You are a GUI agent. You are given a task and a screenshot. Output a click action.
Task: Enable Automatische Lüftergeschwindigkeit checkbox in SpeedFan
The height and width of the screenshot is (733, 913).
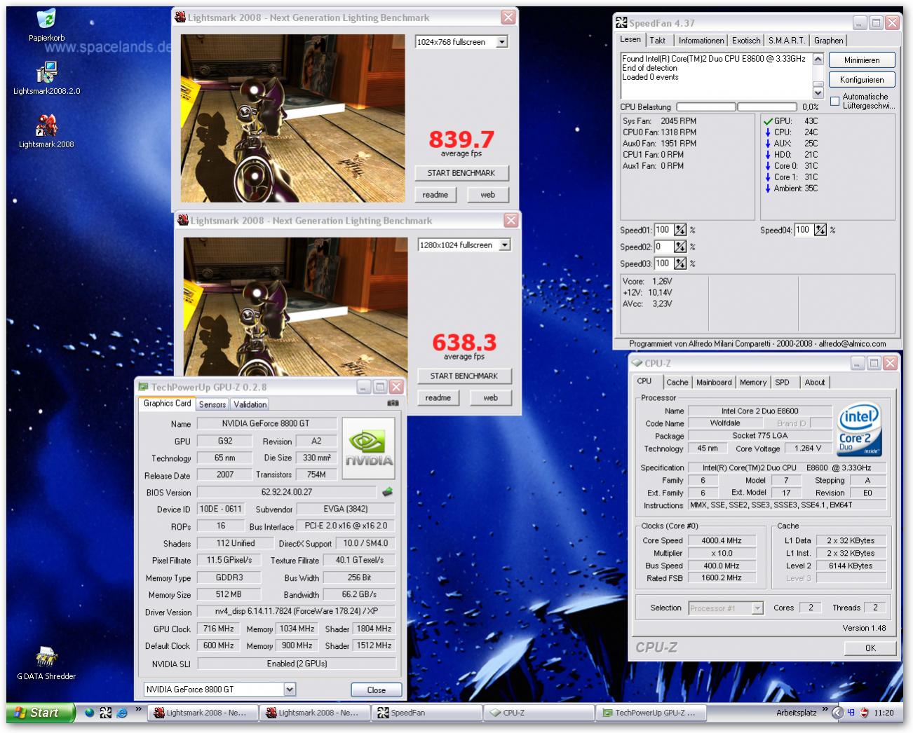834,101
